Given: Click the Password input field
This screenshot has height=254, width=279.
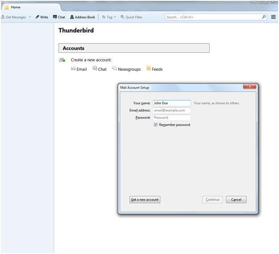Looking at the screenshot, I should tap(171, 118).
